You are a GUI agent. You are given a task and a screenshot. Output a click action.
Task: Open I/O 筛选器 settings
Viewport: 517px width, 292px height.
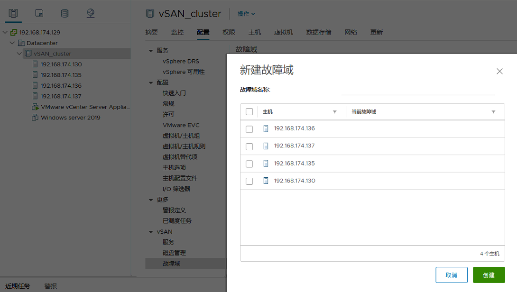coord(176,189)
